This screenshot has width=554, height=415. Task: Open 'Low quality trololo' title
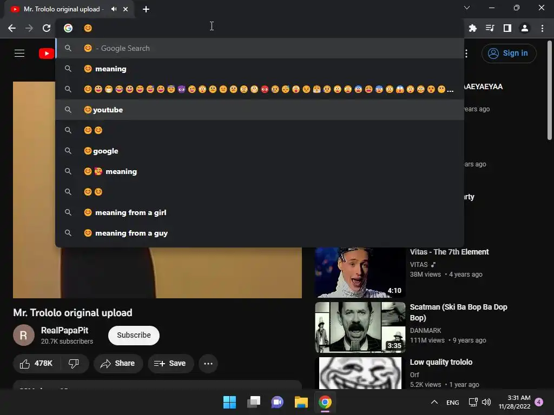tap(441, 362)
